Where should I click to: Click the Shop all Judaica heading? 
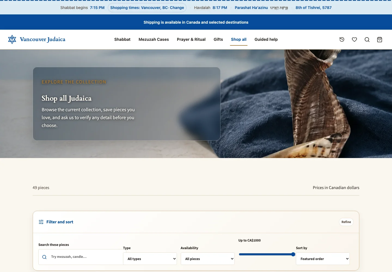coord(66,98)
